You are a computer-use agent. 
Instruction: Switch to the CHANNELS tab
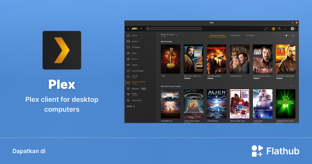click(x=250, y=35)
